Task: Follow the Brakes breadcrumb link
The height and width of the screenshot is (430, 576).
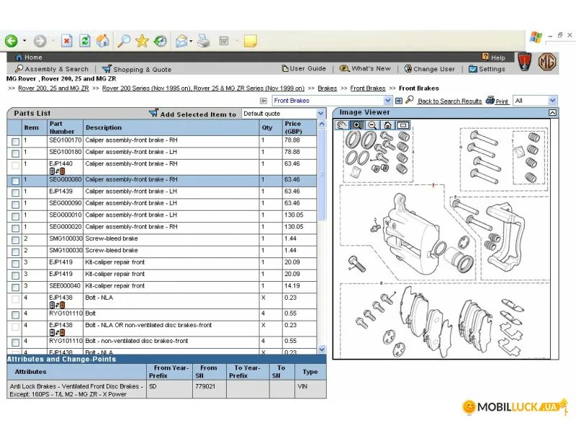Action: pyautogui.click(x=328, y=88)
